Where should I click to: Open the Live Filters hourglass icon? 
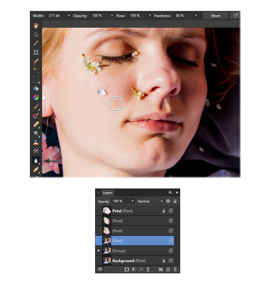pyautogui.click(x=148, y=269)
